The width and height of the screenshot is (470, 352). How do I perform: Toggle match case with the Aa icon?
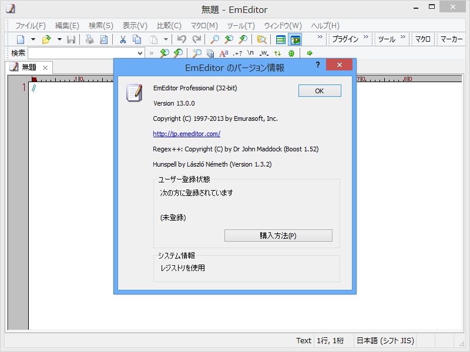coord(223,53)
